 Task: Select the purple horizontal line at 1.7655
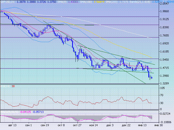click(76, 37)
